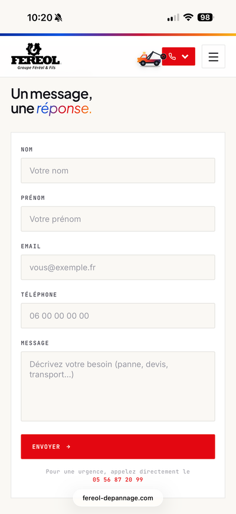This screenshot has width=236, height=514.
Task: Tap the cellular signal bars icon
Action: click(x=173, y=17)
